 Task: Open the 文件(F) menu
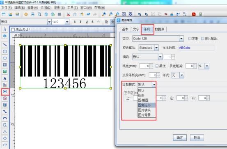coord(7,8)
